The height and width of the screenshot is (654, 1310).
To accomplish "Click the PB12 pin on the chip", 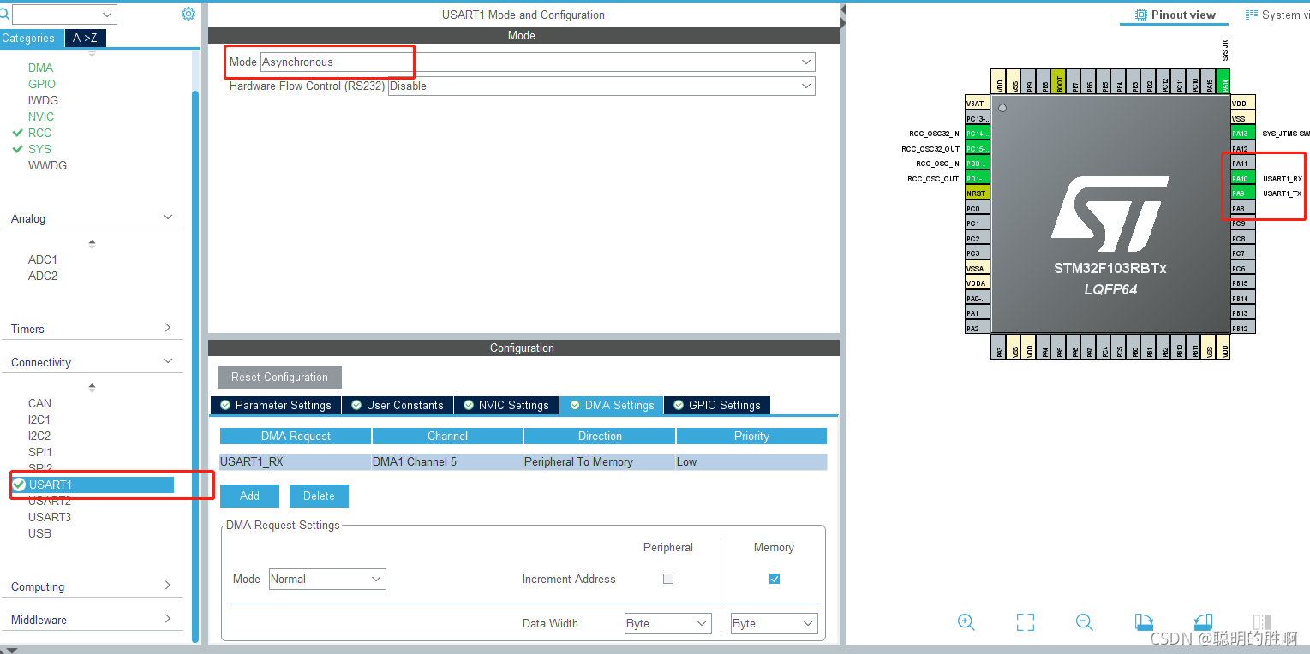I will tap(1242, 329).
